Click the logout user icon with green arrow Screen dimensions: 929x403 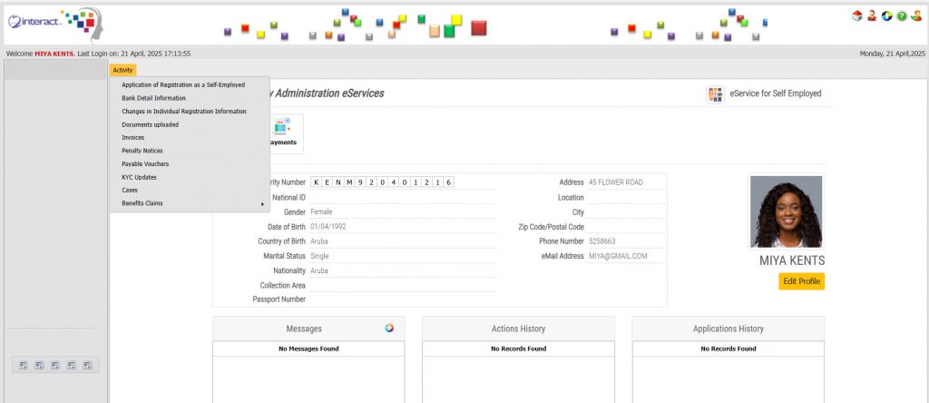click(x=916, y=16)
